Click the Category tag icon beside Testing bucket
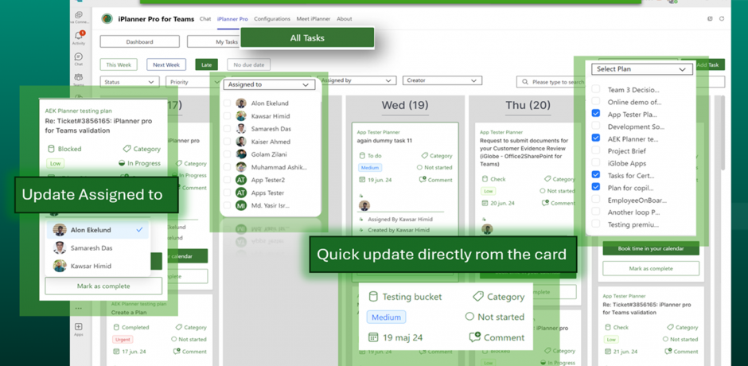 (x=478, y=297)
